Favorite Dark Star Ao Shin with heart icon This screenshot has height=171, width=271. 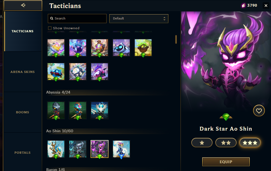259,111
